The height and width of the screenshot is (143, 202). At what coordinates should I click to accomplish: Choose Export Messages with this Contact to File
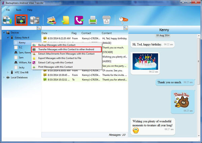coord(66,58)
